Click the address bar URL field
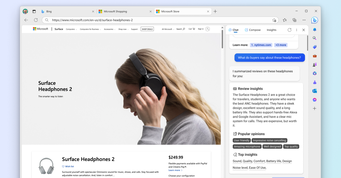 [x=159, y=20]
